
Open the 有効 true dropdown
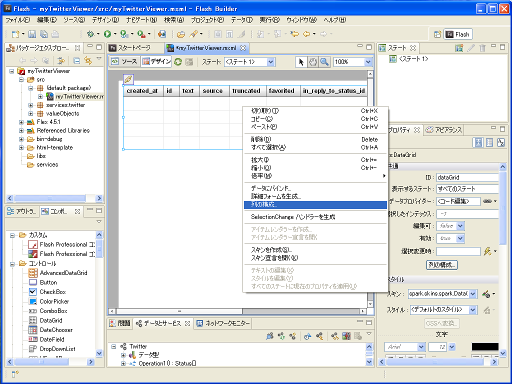click(x=460, y=238)
